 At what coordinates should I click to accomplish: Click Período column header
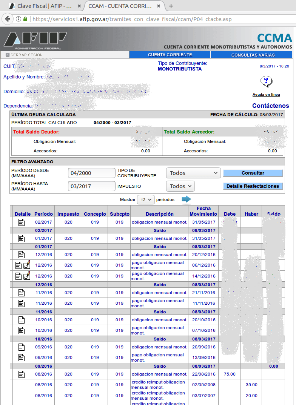44,214
